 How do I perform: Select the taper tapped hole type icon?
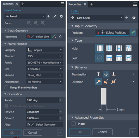tap(128, 48)
